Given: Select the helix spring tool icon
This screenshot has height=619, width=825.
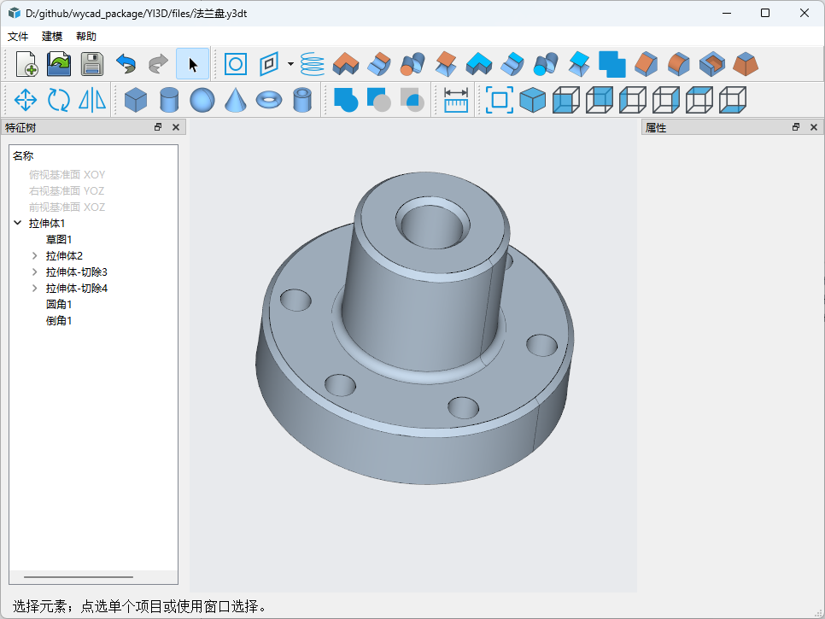Looking at the screenshot, I should 313,64.
